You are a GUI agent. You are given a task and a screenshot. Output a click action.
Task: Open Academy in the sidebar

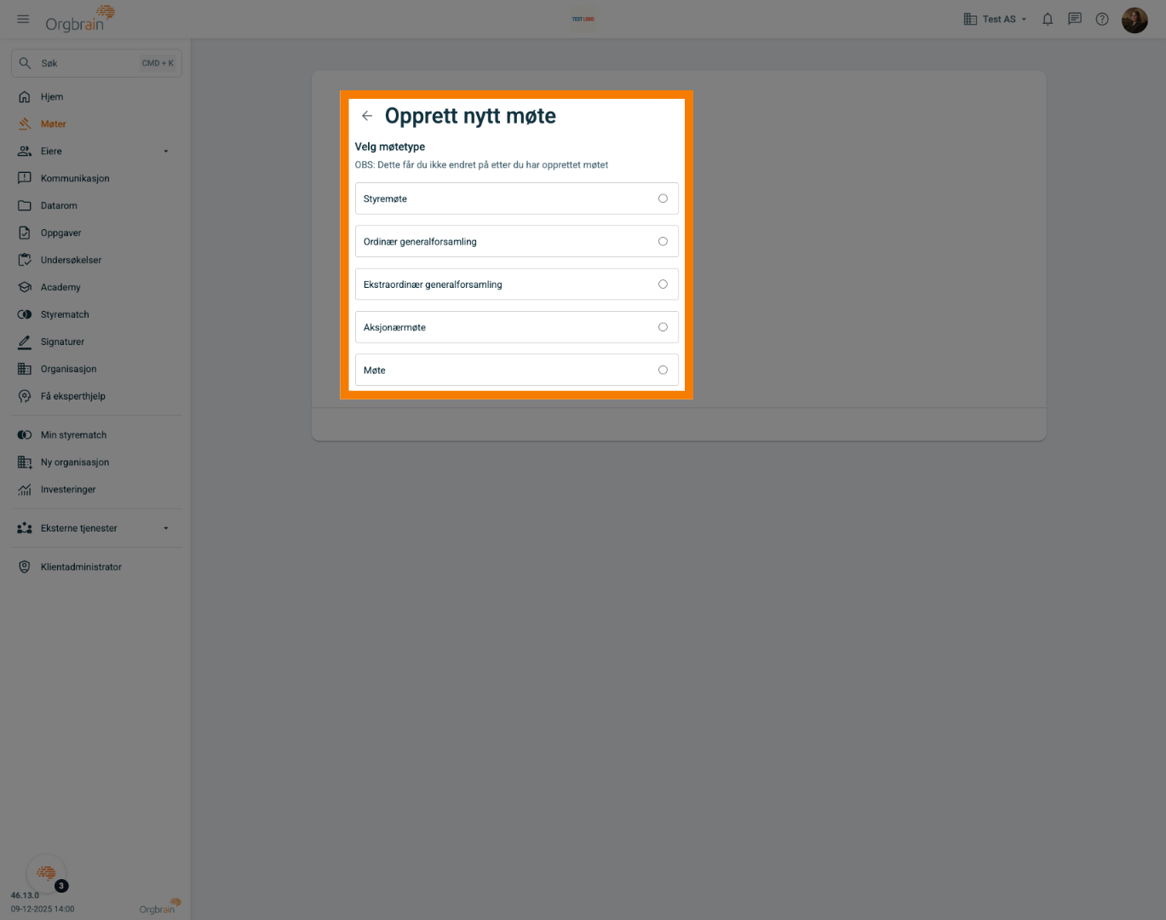96,288
